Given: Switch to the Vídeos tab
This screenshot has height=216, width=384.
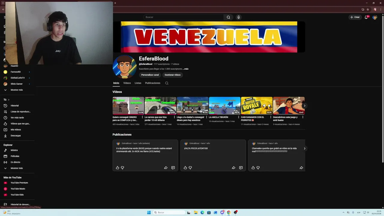Looking at the screenshot, I should (x=127, y=83).
